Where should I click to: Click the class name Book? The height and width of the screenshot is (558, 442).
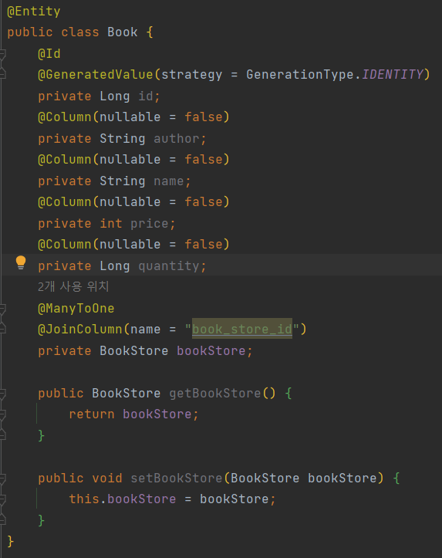pos(123,32)
